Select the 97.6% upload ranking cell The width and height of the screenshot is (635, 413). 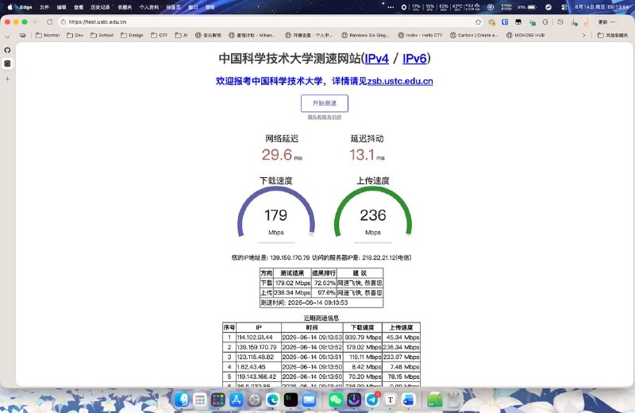pyautogui.click(x=324, y=292)
